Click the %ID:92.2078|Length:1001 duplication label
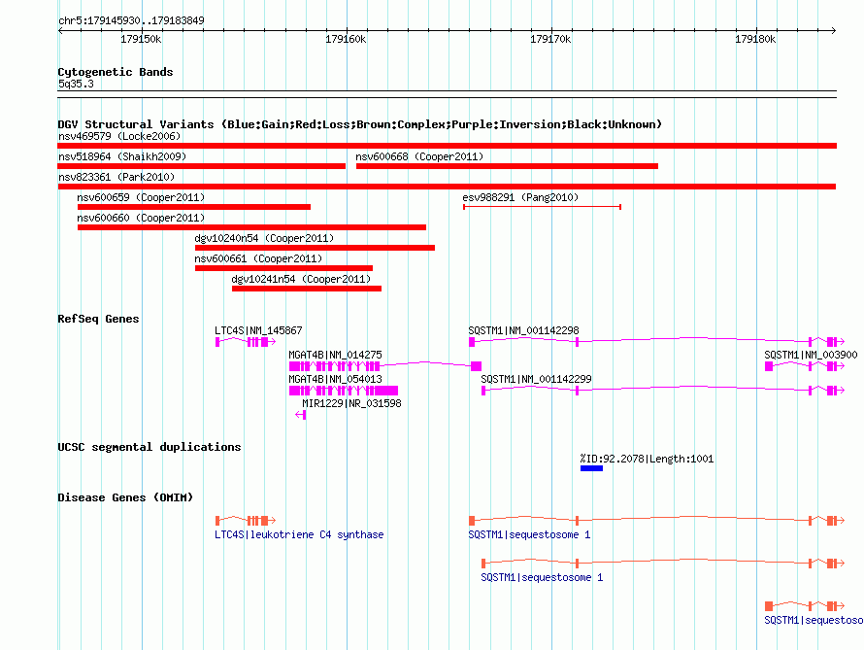This screenshot has height=650, width=864. tap(647, 459)
